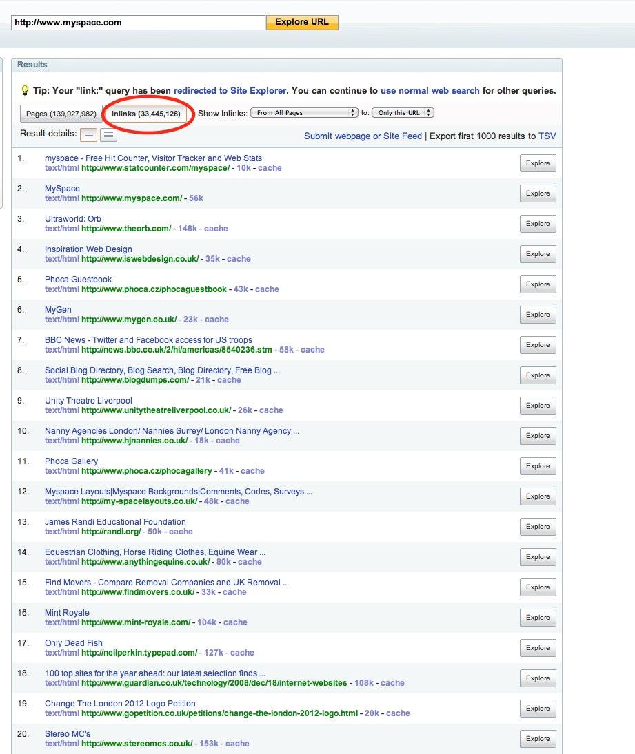View cache of iswebdesign.co.uk result

[239, 259]
